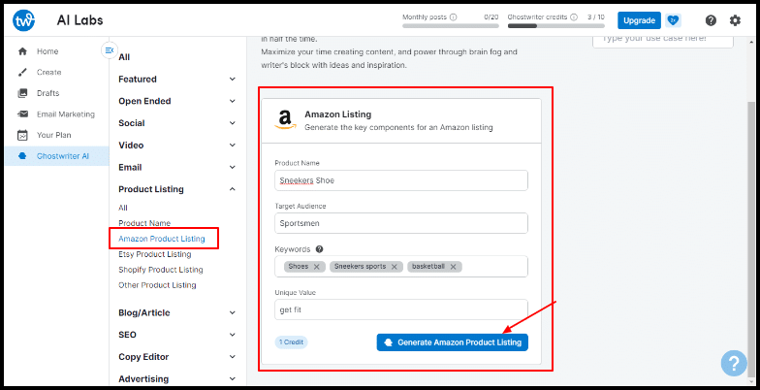Screen dimensions: 760x390
Task: Expand the Open Ended category
Action: click(233, 101)
